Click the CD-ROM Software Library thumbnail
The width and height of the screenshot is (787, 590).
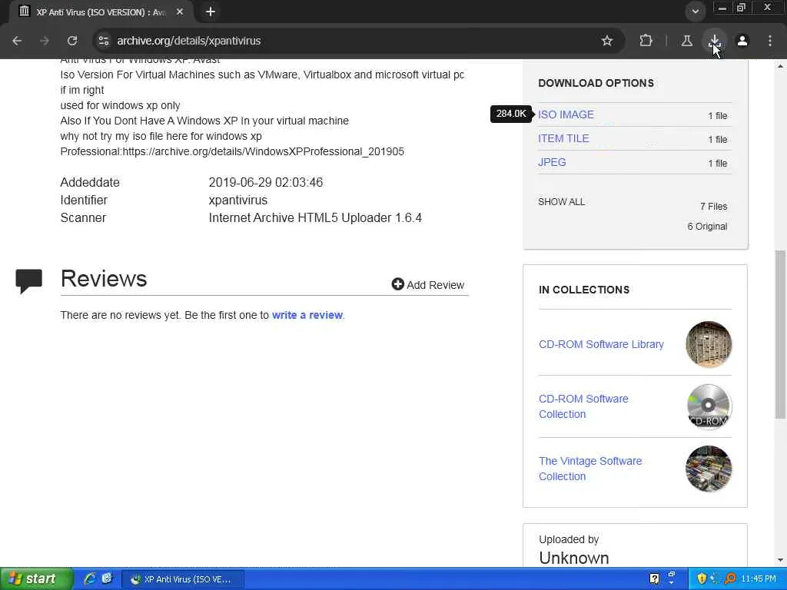[x=708, y=344]
